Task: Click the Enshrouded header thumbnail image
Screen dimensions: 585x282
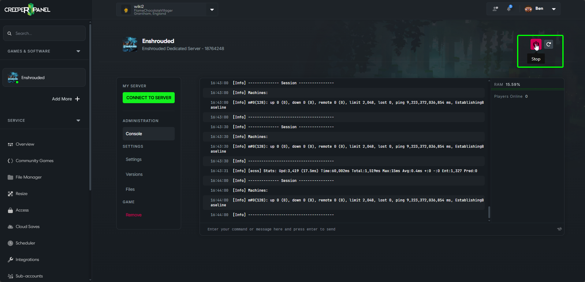Action: [130, 45]
